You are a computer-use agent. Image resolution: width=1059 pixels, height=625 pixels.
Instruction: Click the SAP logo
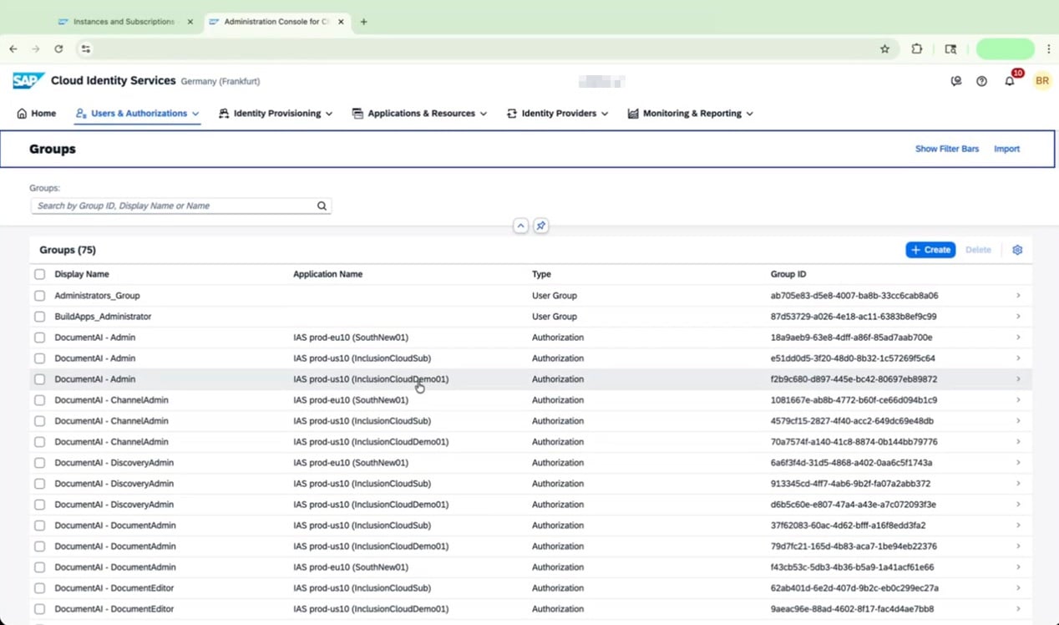pyautogui.click(x=28, y=81)
